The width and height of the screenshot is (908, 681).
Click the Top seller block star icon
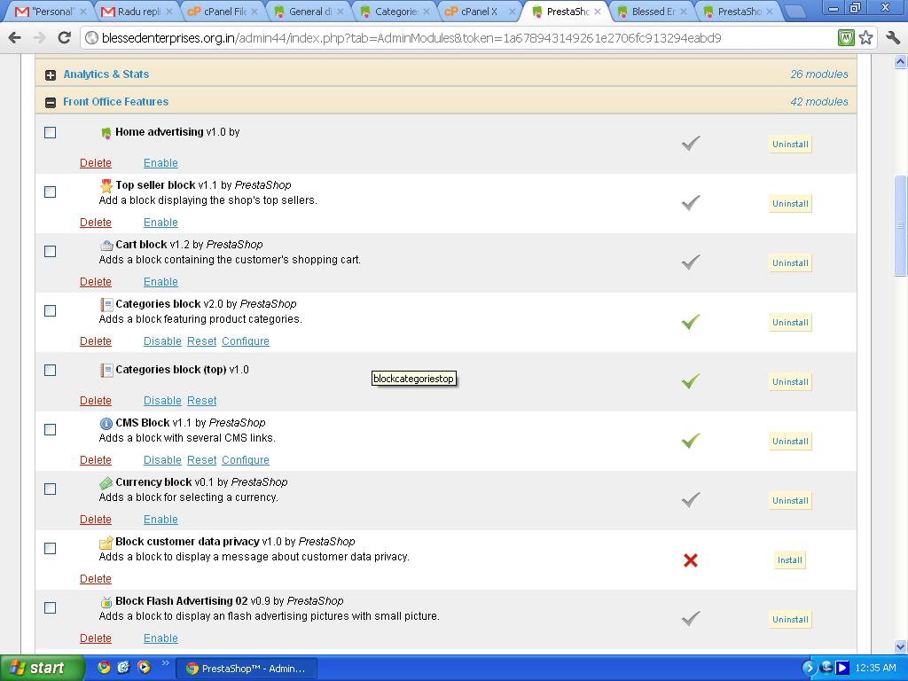(106, 186)
